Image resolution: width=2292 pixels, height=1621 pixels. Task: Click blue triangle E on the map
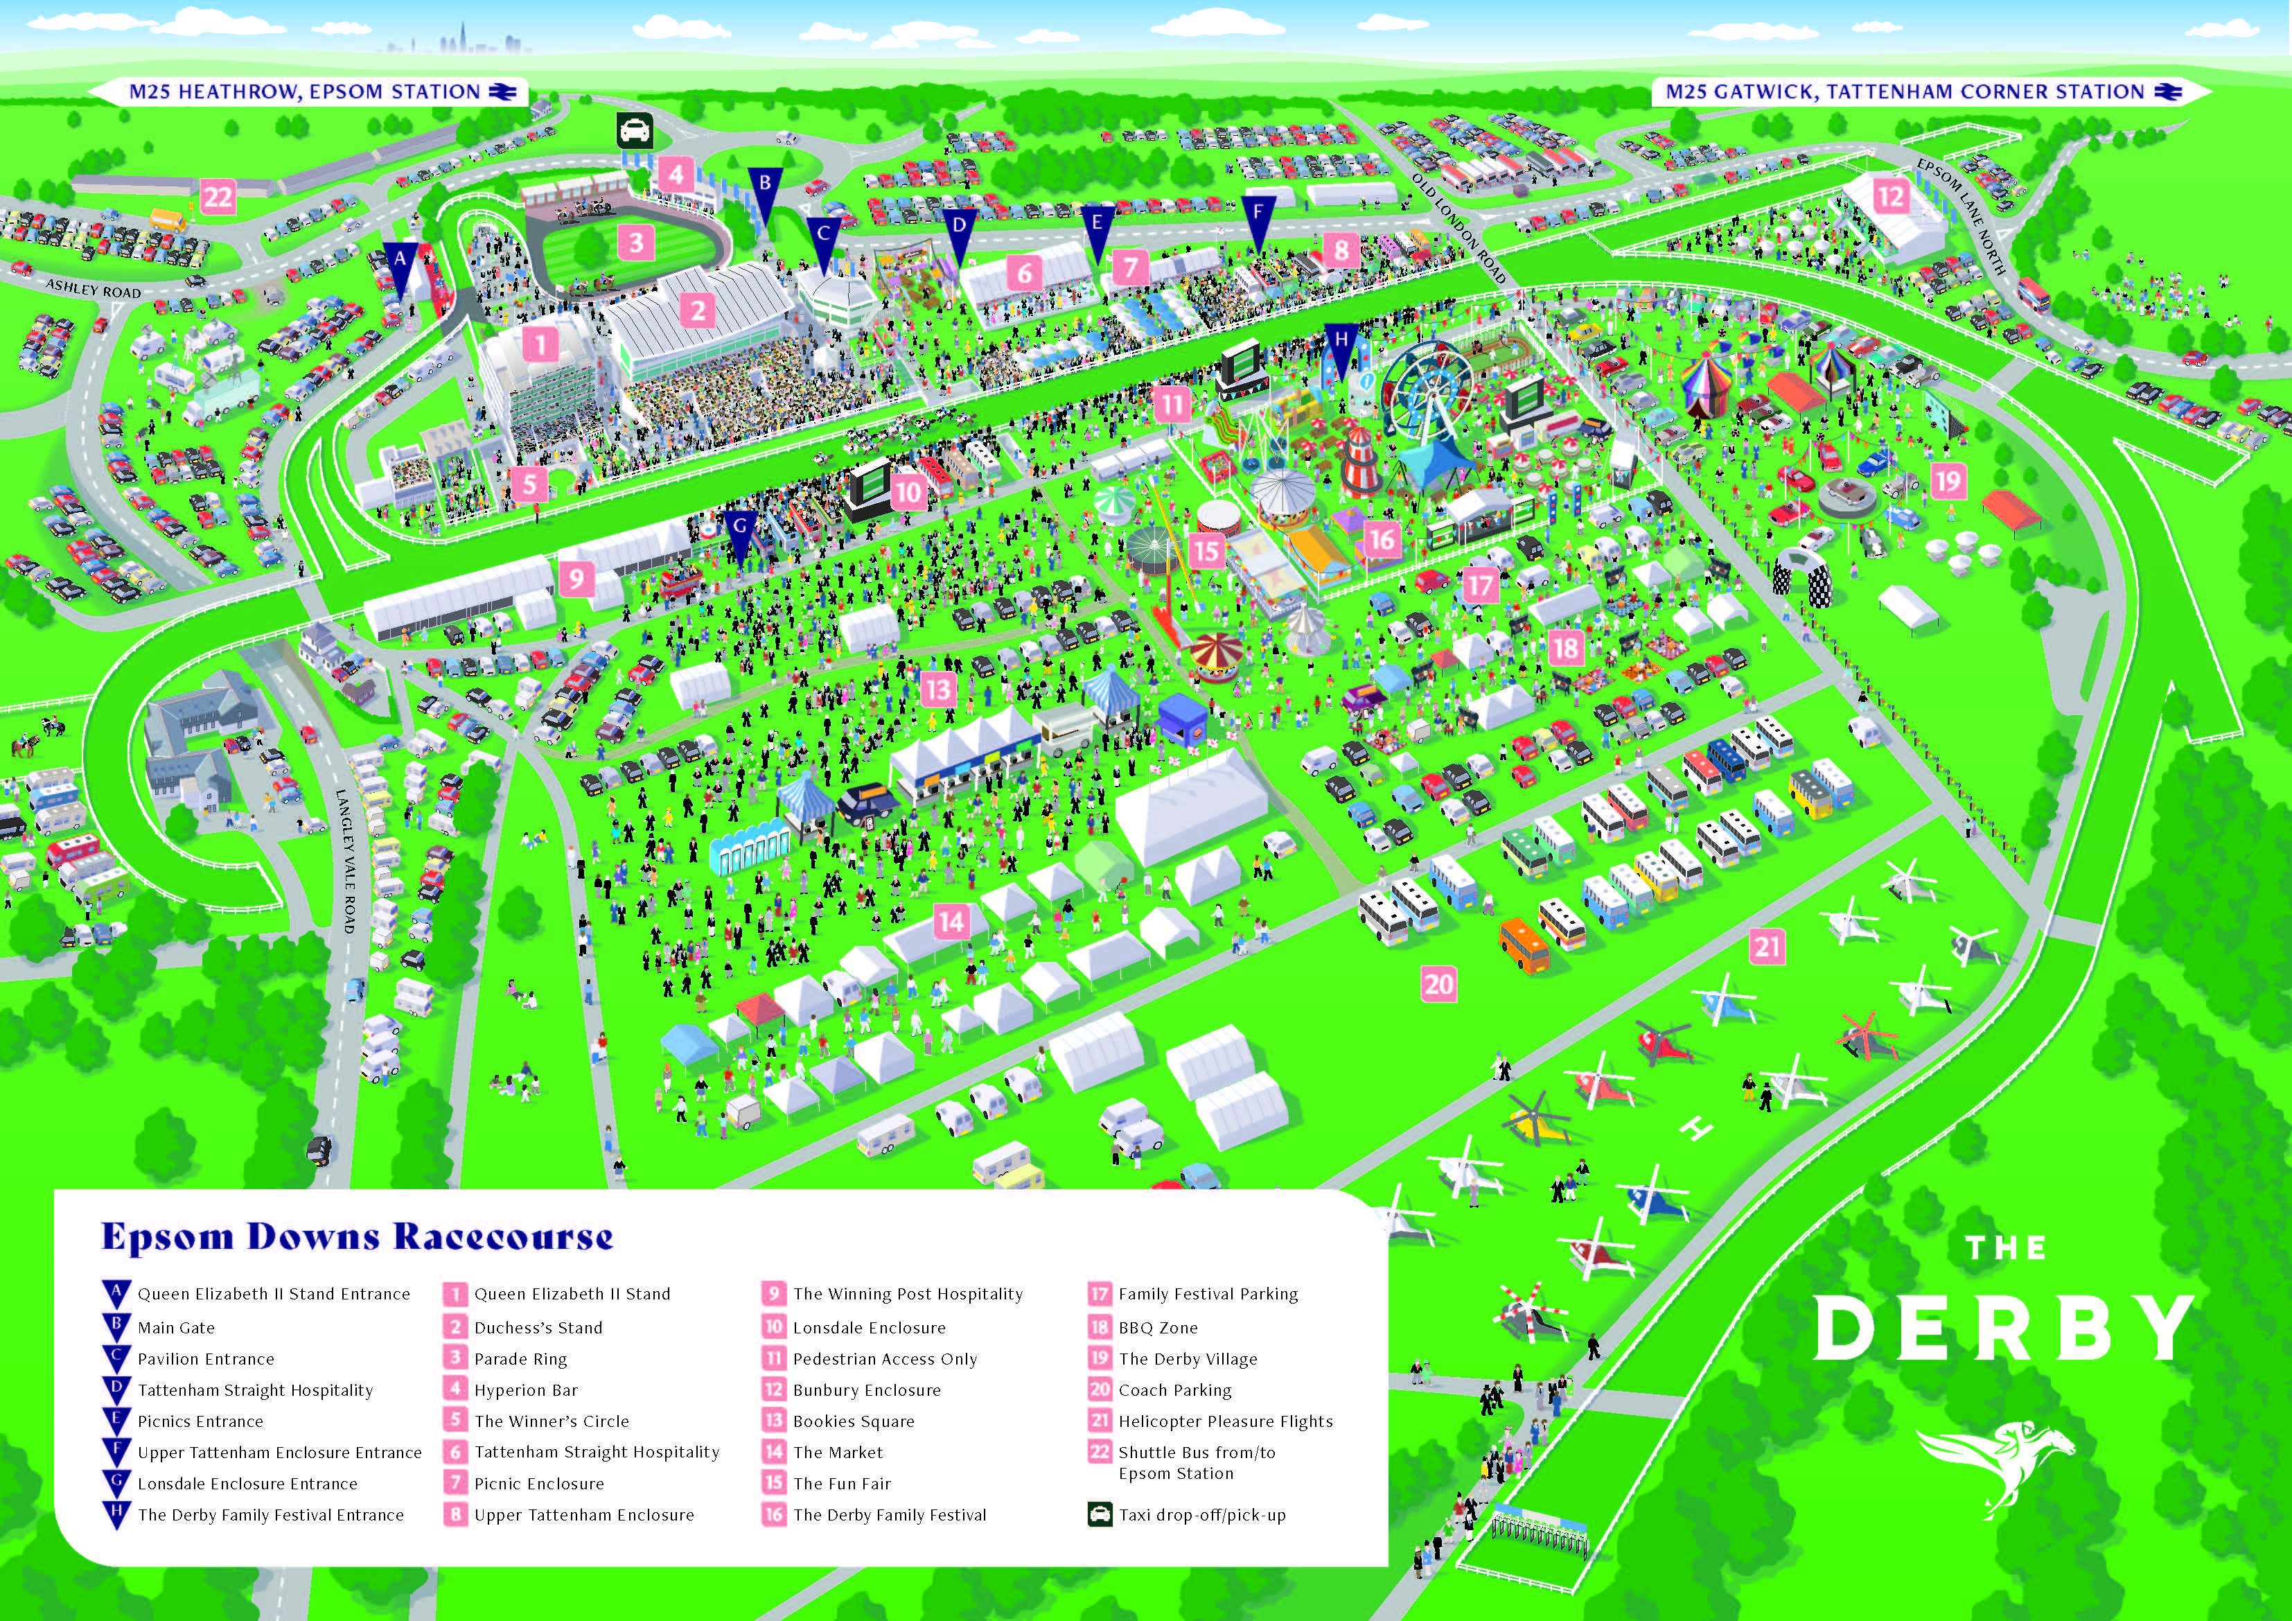(x=1097, y=235)
